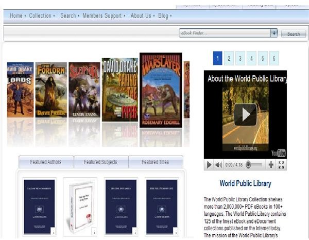Click the plus icon in the video controls
Viewport: 309px width, 240px height.
[271, 164]
